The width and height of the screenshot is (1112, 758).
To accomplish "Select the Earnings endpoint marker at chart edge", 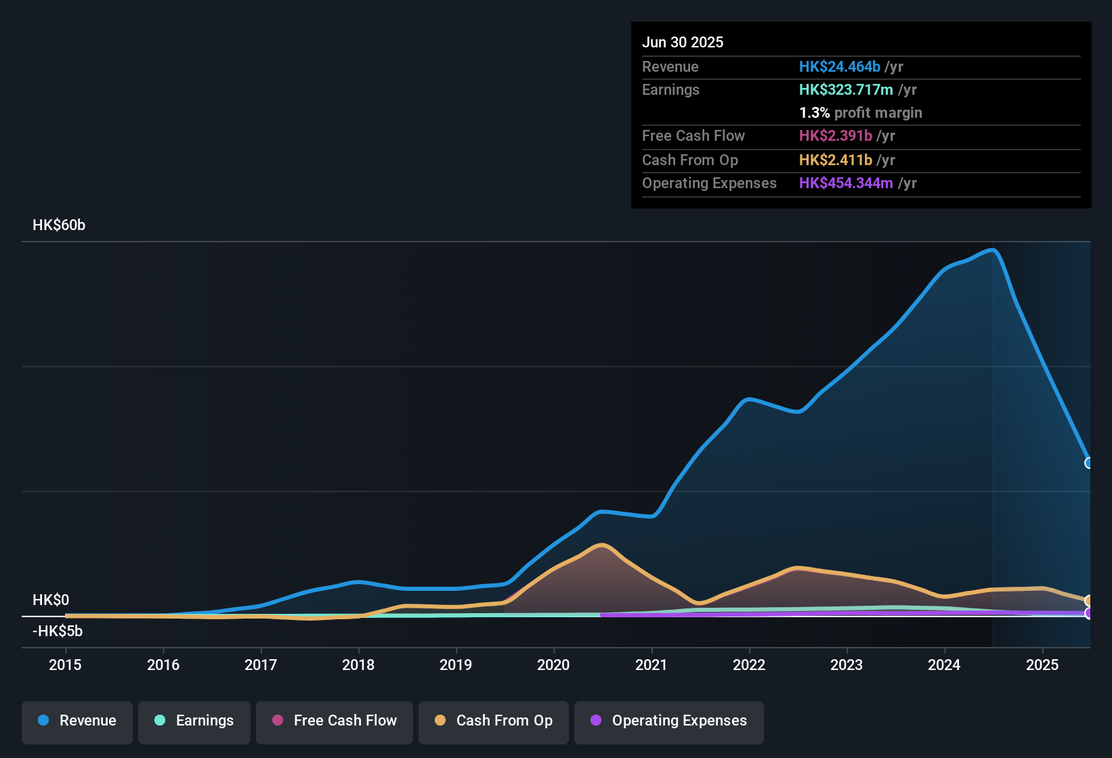I will (x=1089, y=614).
